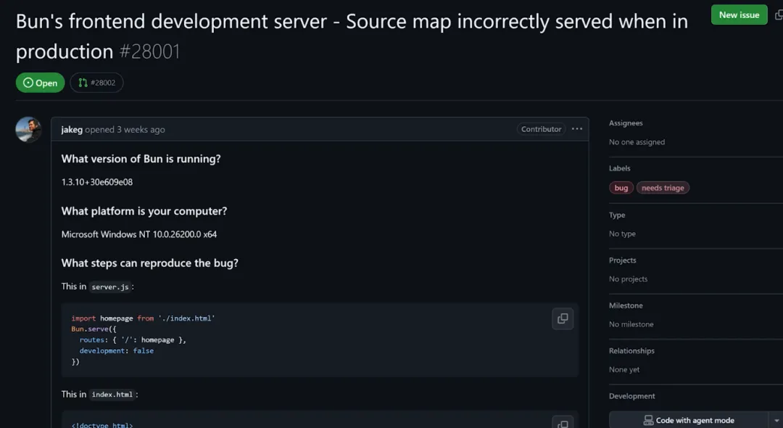Click 'What platform is your computer?' heading
Screen dimensions: 783x428
[144, 211]
